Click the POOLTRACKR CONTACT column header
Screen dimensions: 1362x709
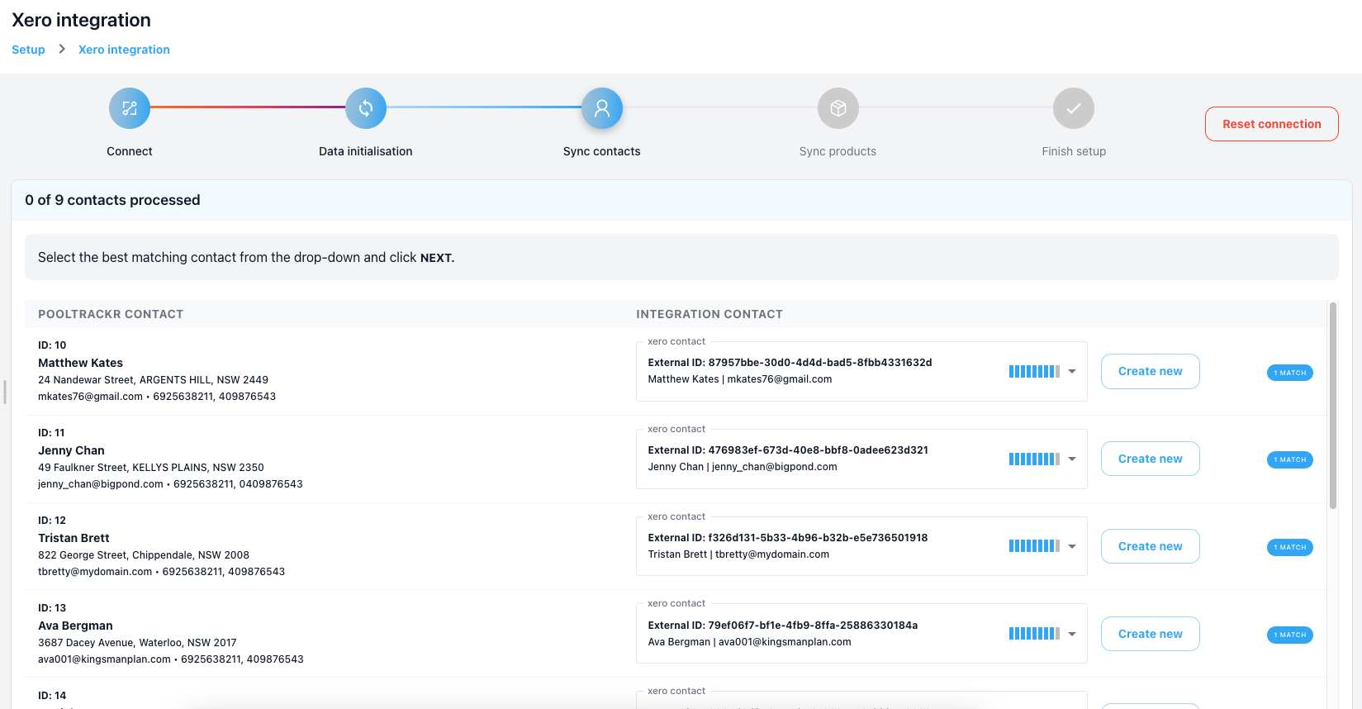[111, 314]
